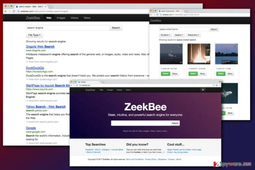Close the ZeekBee homepage tab

[99, 82]
